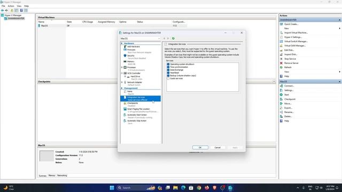Screen dimensions: 342x192
Task: Open Hyper-V Settings from Actions pane
Action: (293, 37)
